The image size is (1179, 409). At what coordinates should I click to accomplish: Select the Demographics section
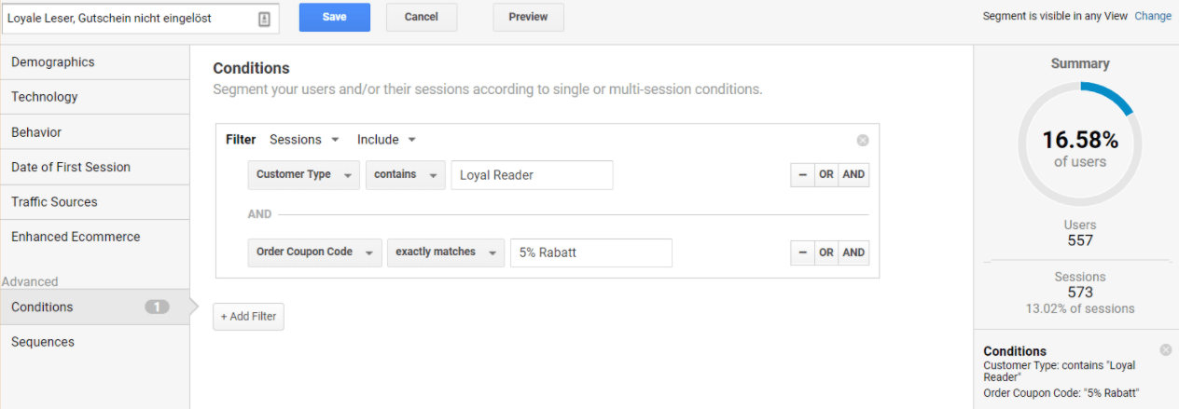point(94,62)
